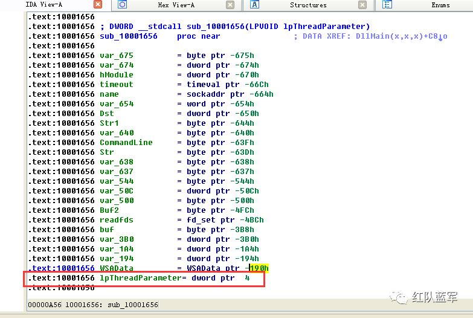Viewport: 473px width, 318px height.
Task: Click the fd_set type on the readfds line
Action: 201,220
